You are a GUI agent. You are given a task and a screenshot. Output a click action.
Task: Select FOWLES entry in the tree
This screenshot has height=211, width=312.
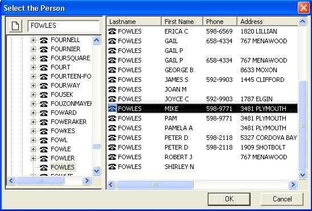point(63,167)
